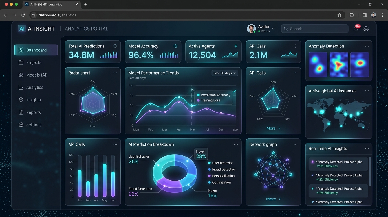Open Active global AI Instances options menu

tap(367, 91)
